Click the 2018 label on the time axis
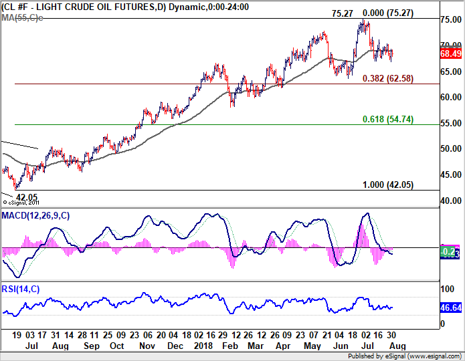The height and width of the screenshot is (361, 465). pos(203,346)
